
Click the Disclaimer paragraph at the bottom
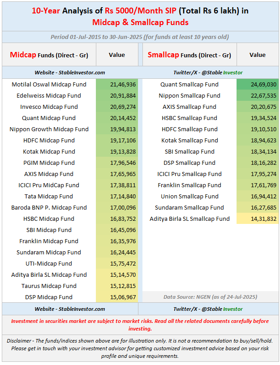(x=140, y=348)
